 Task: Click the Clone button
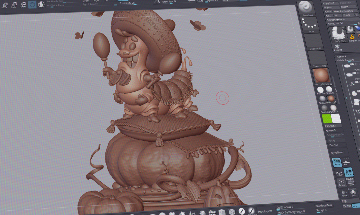coord(328,12)
